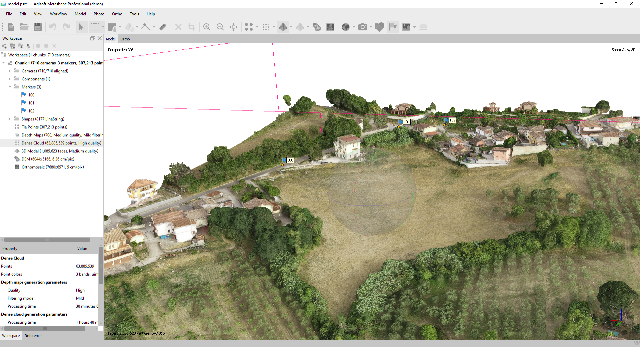This screenshot has height=347, width=640.
Task: Click the horizontal scrollbar under the Workspace tree
Action: tap(47, 240)
